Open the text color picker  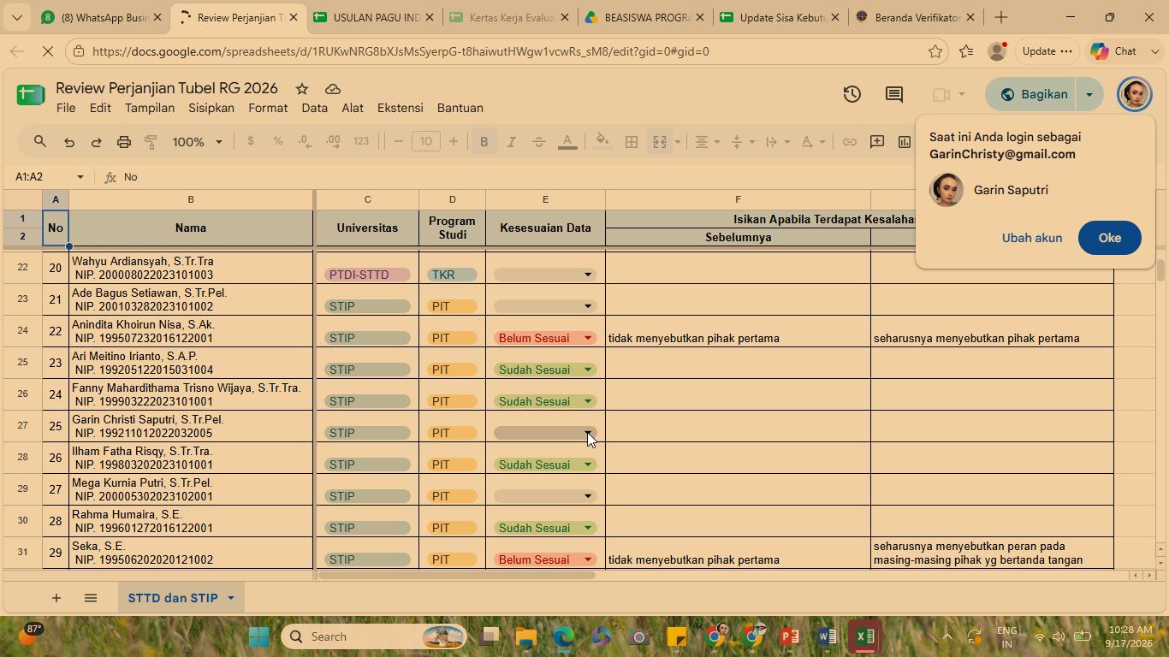pyautogui.click(x=567, y=142)
